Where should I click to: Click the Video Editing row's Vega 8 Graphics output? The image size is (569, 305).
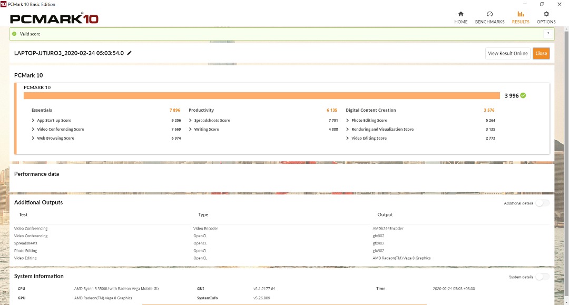tap(401, 258)
